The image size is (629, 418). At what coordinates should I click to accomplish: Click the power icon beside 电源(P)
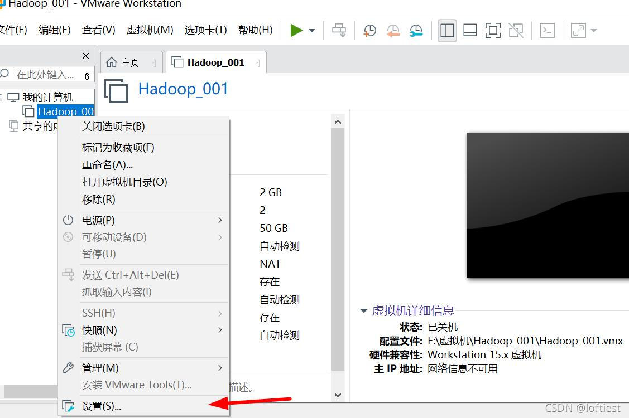pyautogui.click(x=68, y=220)
